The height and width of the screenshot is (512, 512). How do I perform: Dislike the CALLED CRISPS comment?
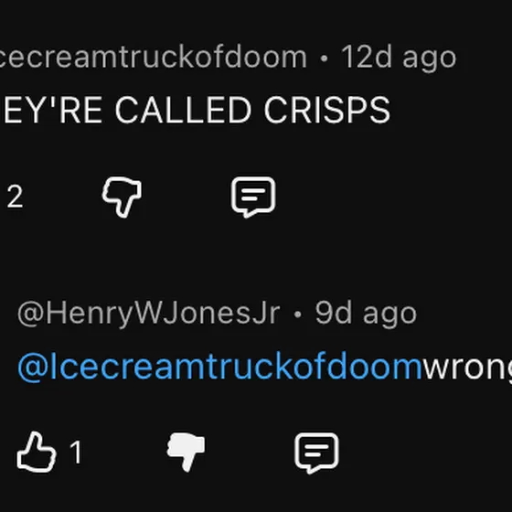(x=122, y=197)
